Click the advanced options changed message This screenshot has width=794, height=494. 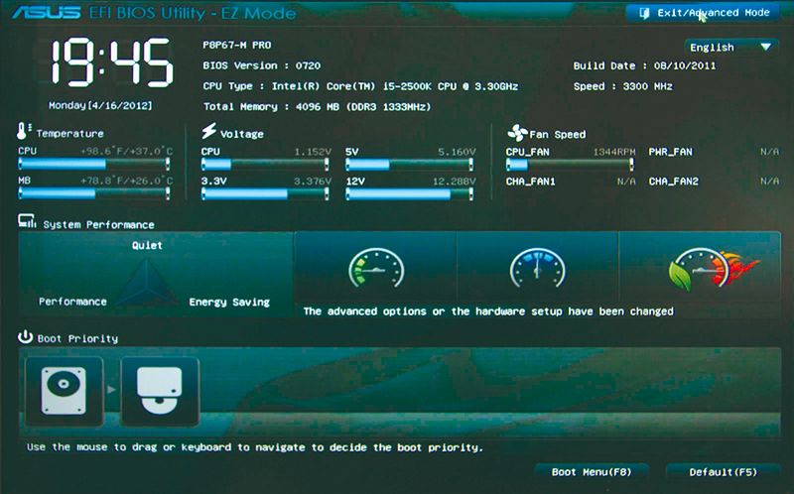(488, 310)
